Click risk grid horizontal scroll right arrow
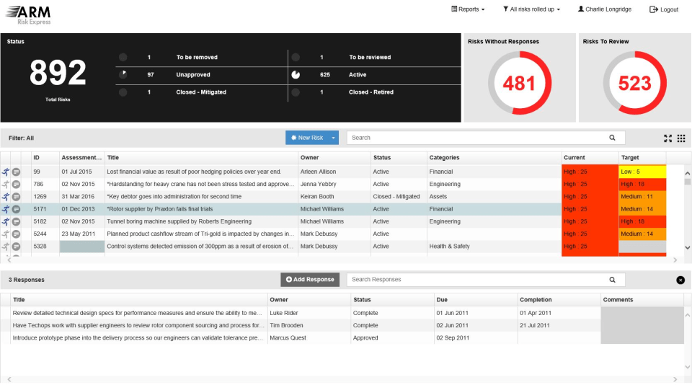The height and width of the screenshot is (385, 692). [675, 260]
